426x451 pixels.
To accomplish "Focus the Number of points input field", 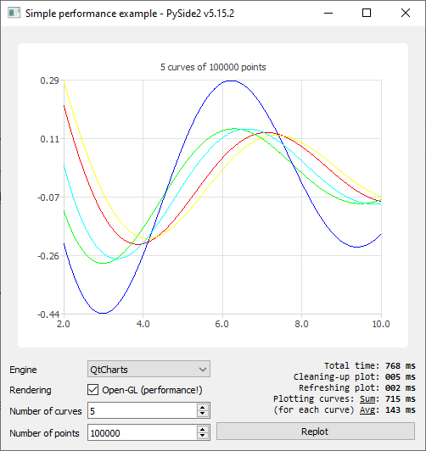I will click(x=143, y=432).
